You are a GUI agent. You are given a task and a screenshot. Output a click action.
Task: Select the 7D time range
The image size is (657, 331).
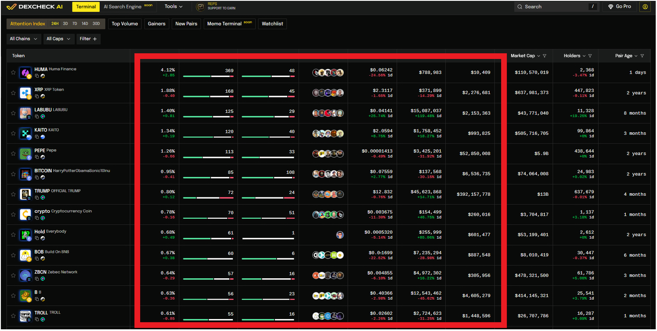click(x=75, y=24)
